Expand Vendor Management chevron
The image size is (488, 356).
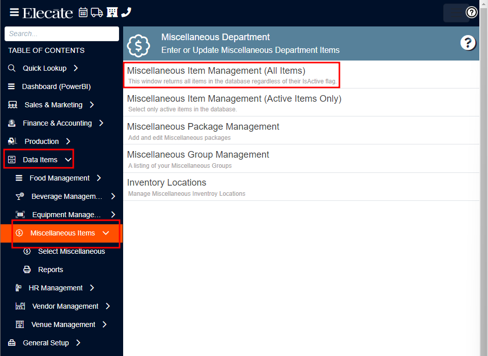click(x=108, y=306)
